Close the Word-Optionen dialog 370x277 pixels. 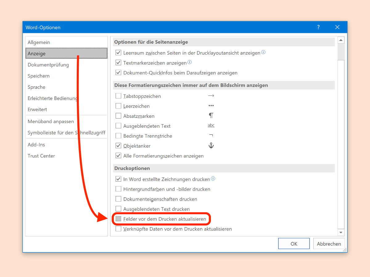(337, 27)
